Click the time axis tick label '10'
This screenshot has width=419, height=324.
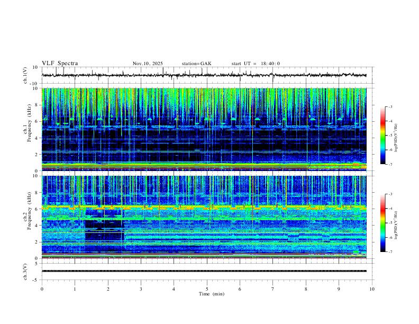click(372, 289)
